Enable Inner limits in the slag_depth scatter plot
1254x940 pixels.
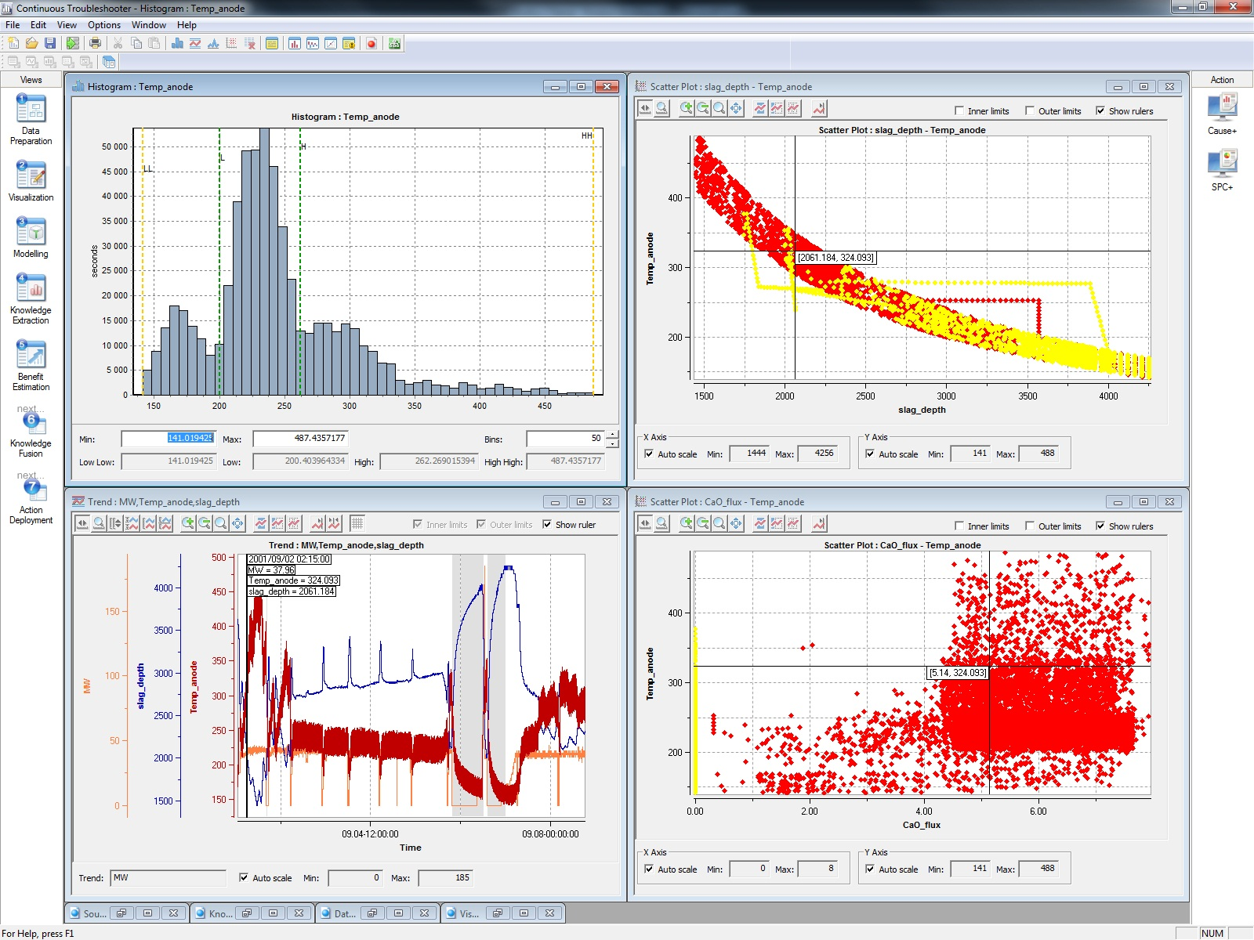959,110
